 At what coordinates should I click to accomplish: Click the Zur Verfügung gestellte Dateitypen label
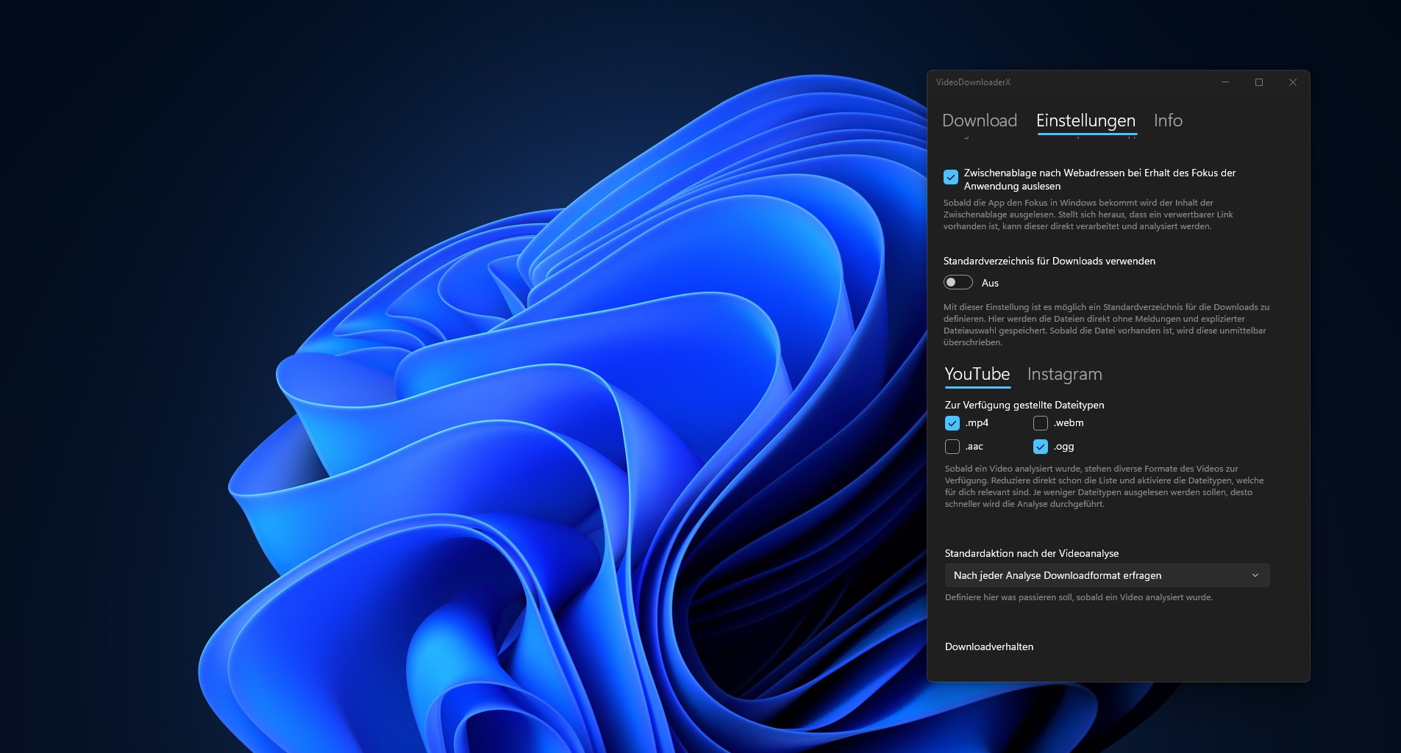tap(1024, 405)
